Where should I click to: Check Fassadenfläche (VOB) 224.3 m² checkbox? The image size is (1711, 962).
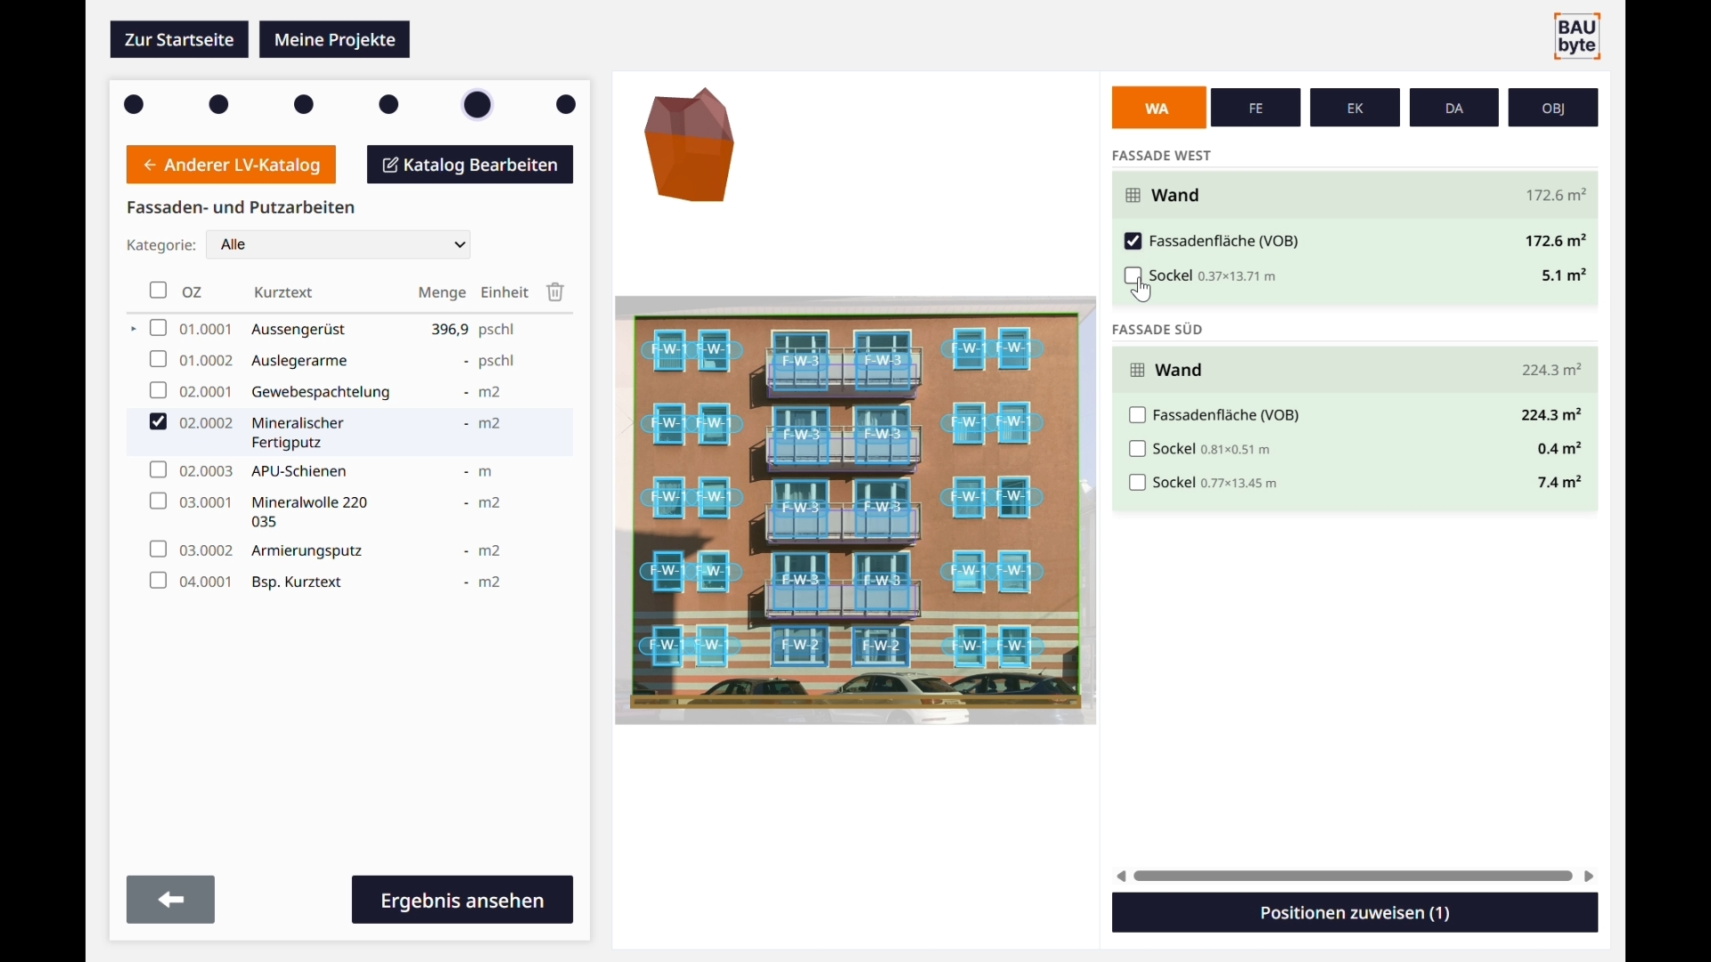coord(1138,416)
